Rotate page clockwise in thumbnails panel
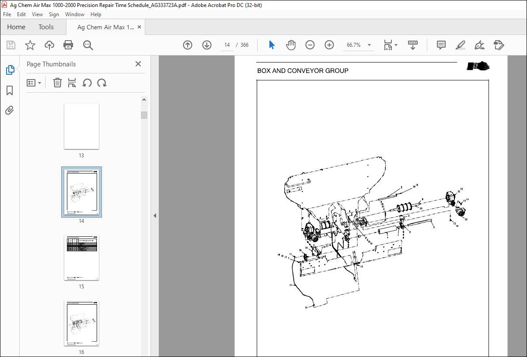The width and height of the screenshot is (527, 357). (102, 83)
